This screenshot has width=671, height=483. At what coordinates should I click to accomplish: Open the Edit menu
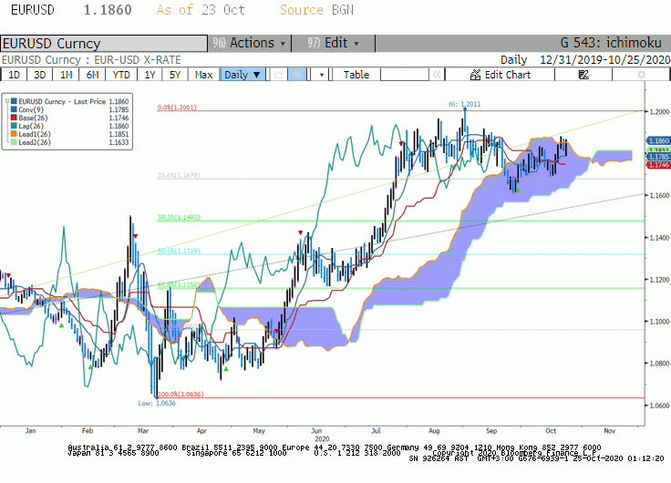(334, 43)
